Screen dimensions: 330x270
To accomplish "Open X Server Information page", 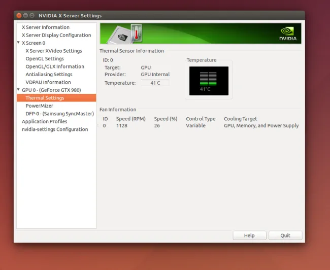I will pyautogui.click(x=46, y=27).
